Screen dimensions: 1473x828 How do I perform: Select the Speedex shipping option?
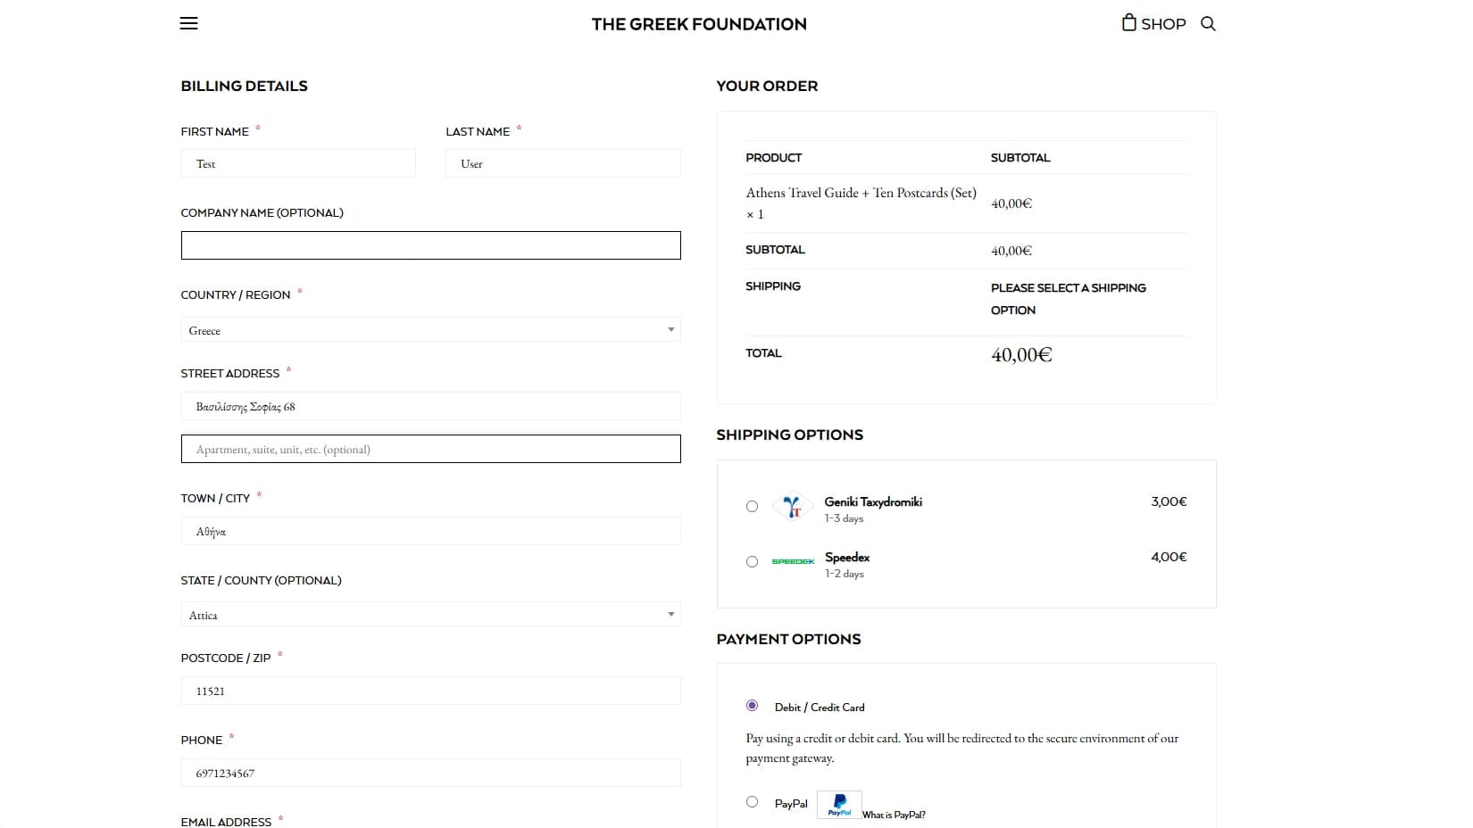tap(752, 561)
